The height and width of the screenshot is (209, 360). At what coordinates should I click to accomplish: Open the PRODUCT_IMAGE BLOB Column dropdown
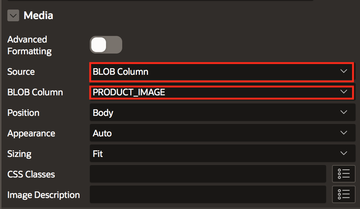click(x=221, y=92)
